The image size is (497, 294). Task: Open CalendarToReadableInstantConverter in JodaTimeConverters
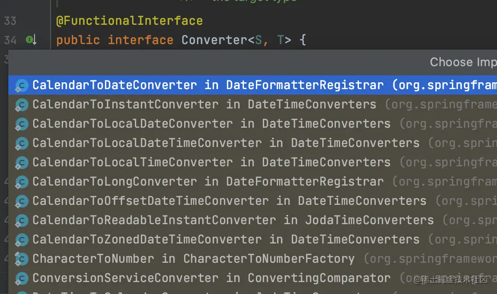point(253,220)
